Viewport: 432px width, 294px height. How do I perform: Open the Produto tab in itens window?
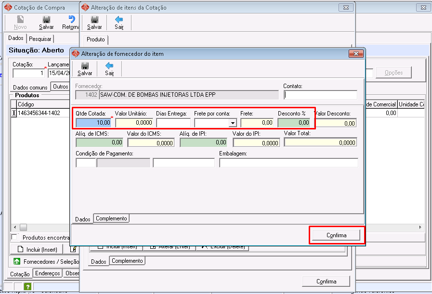point(96,39)
